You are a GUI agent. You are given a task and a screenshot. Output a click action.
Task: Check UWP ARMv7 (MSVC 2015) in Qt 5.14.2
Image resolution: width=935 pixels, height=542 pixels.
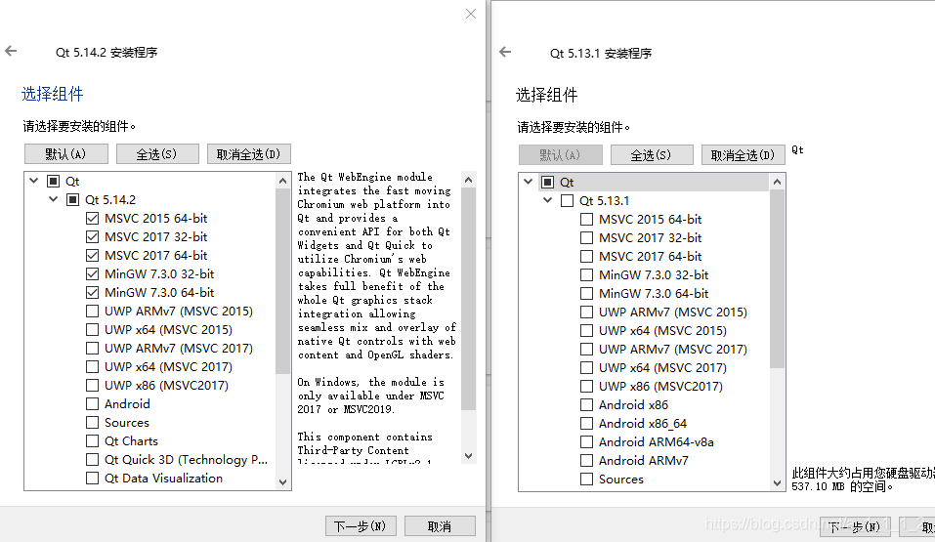(x=92, y=311)
